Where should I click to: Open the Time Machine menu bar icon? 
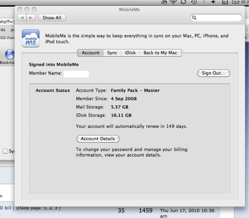tap(194, 2)
